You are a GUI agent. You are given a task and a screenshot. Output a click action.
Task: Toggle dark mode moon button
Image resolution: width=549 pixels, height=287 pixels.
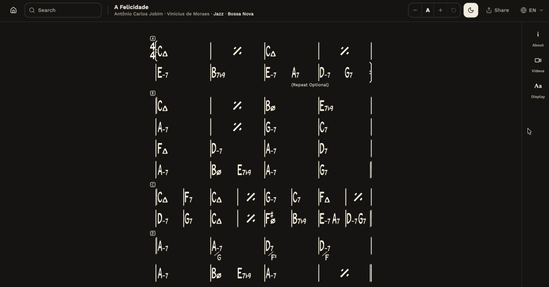pyautogui.click(x=470, y=10)
